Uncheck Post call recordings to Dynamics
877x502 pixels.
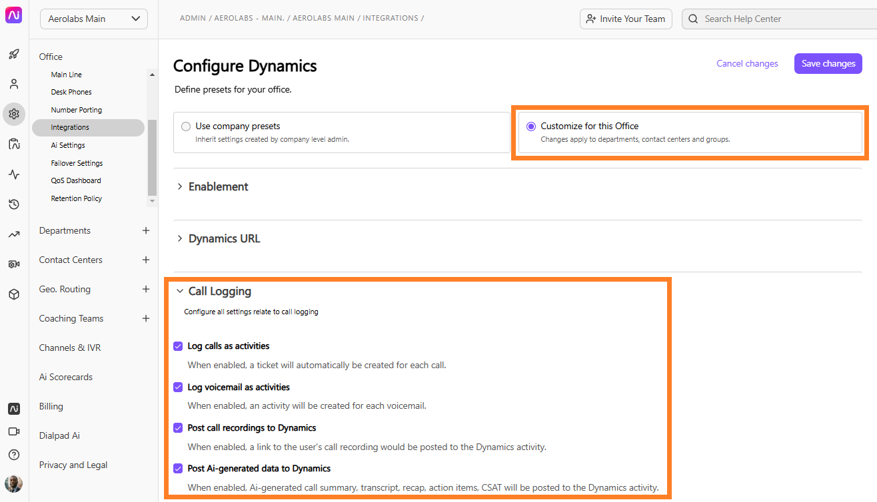pyautogui.click(x=178, y=427)
